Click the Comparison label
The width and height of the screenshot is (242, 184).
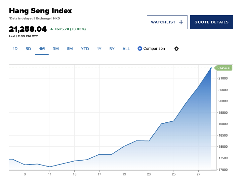point(154,48)
